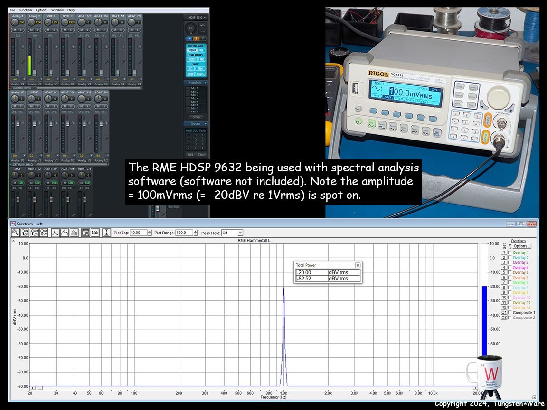Select the line spectrum display icon
This screenshot has width=547, height=410.
[x=55, y=233]
